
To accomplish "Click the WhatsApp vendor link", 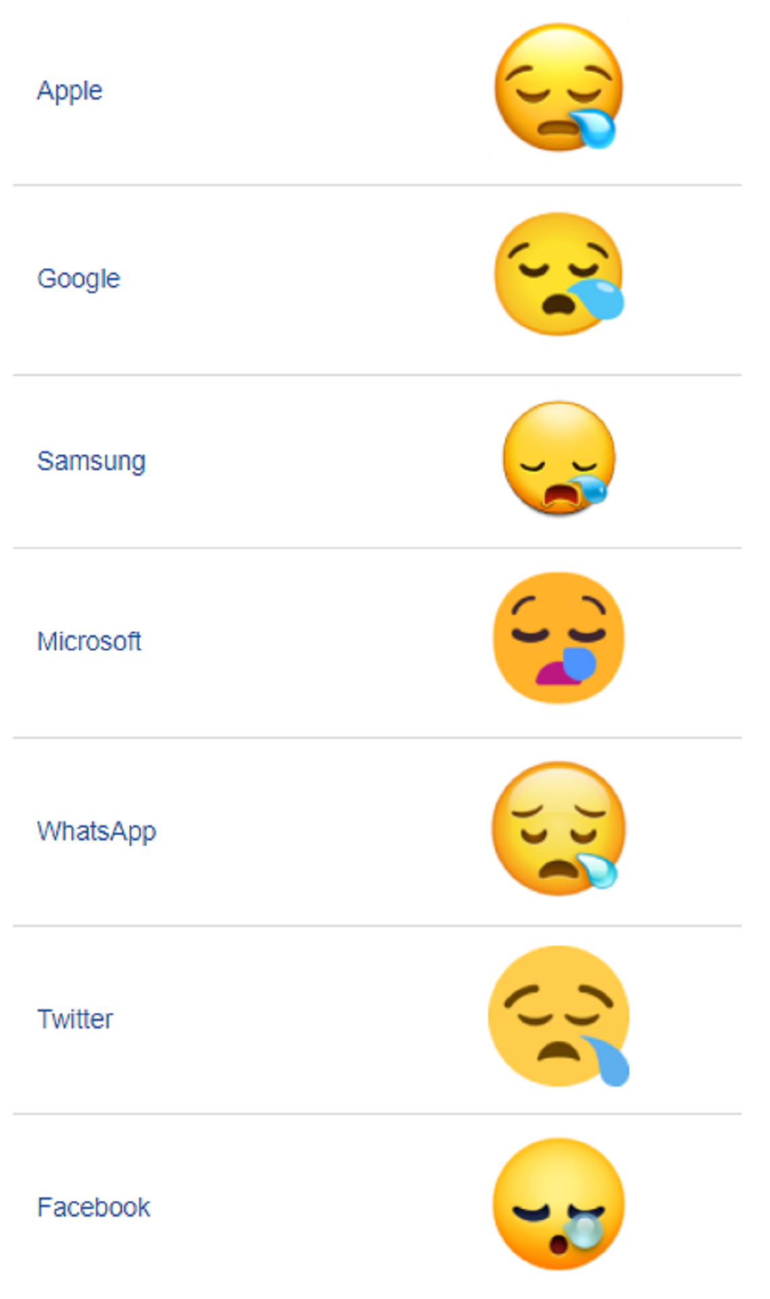I will [97, 831].
